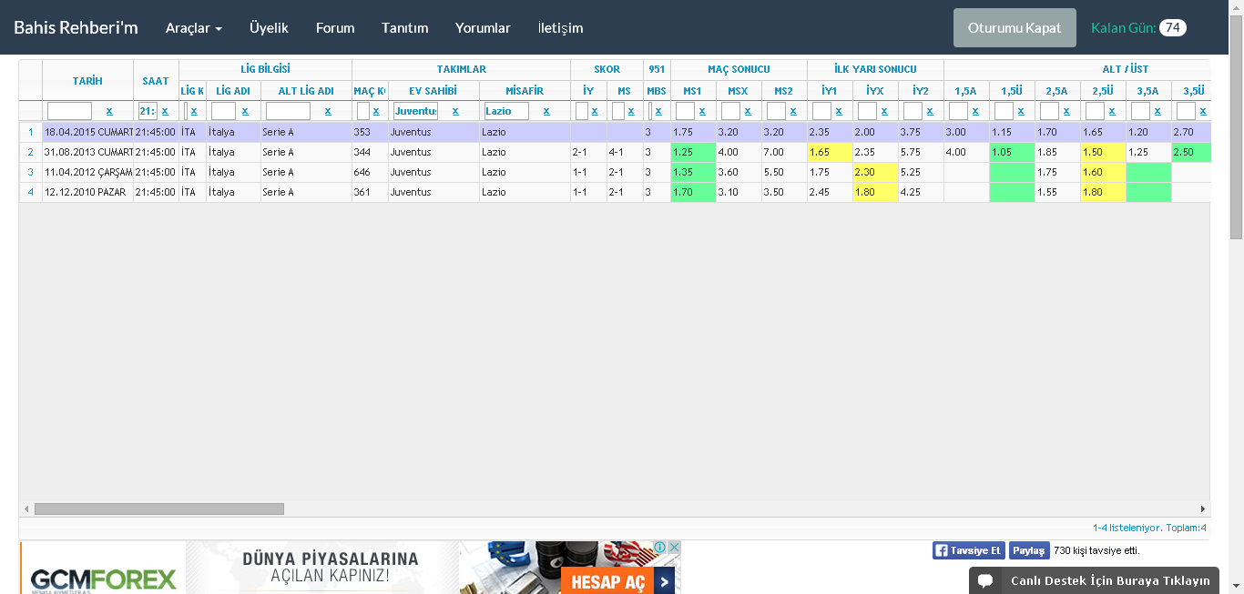Click the yellow 1.60 odds cell

pyautogui.click(x=1103, y=172)
